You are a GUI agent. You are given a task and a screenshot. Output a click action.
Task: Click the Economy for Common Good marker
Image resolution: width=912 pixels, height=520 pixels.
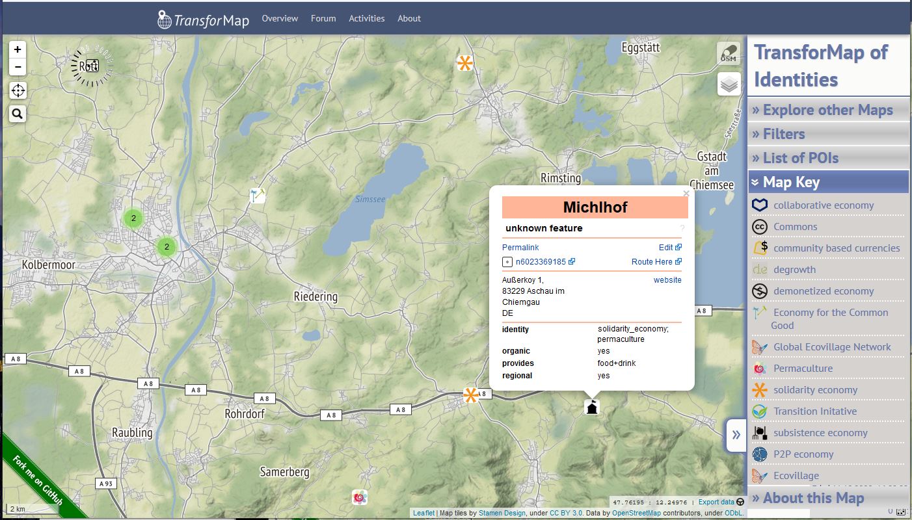click(258, 195)
